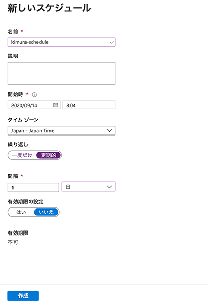Screen dimensions: 208x307
Task: Click the 作成 create button
Action: point(23,296)
